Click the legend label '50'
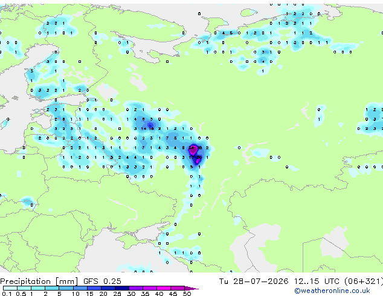The width and height of the screenshot is (383, 296). [187, 294]
